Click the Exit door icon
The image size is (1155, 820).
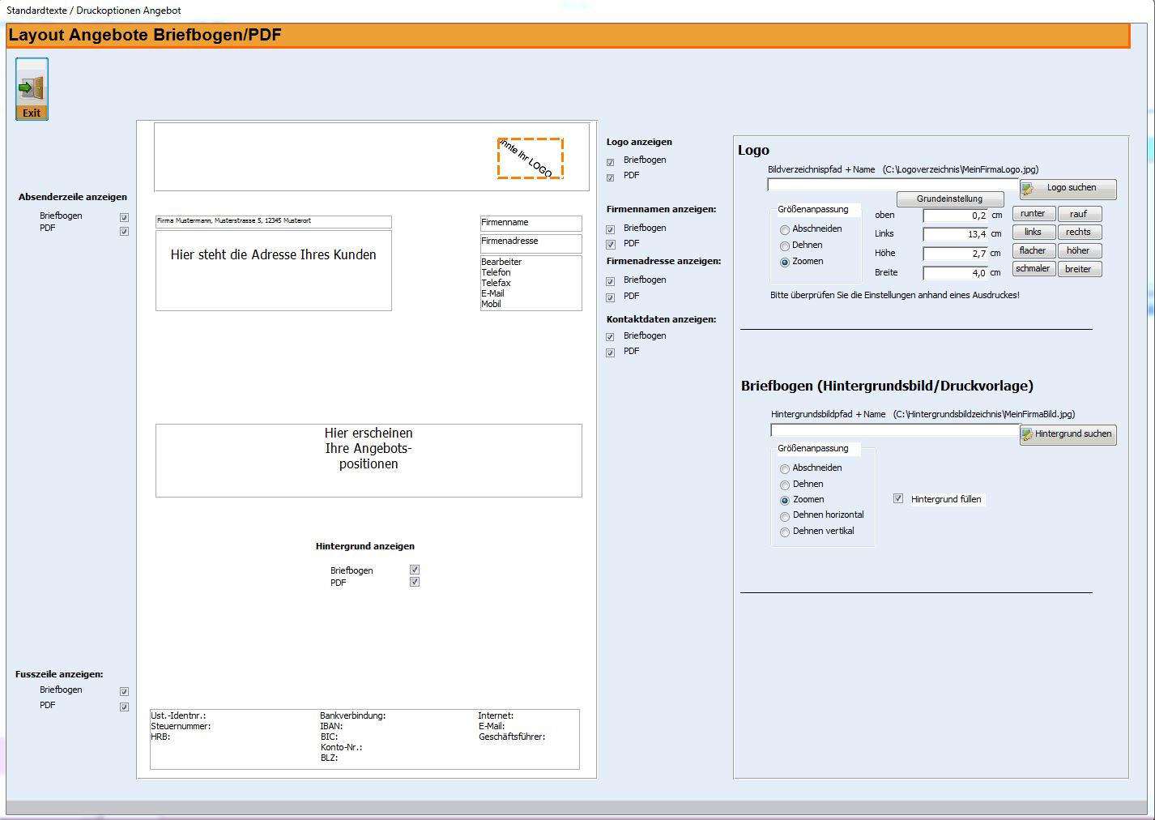(32, 88)
